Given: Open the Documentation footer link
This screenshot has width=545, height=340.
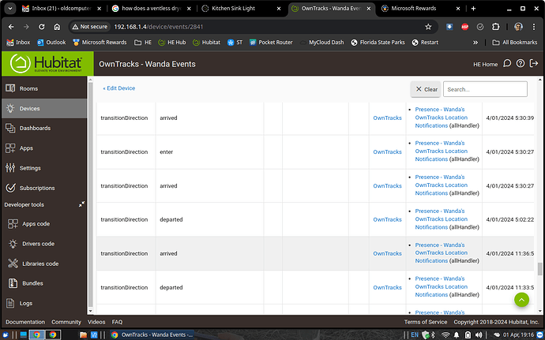Looking at the screenshot, I should coord(25,322).
